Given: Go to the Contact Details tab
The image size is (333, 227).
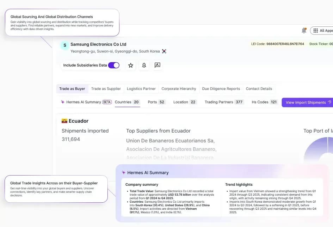Looking at the screenshot, I should [259, 89].
